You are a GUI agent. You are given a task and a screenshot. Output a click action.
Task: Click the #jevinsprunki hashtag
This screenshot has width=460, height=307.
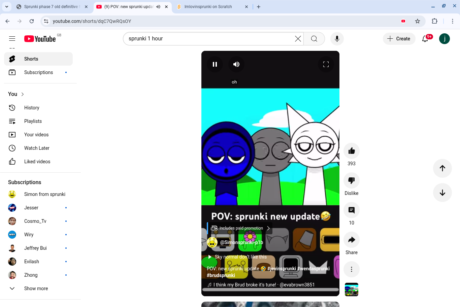282,269
